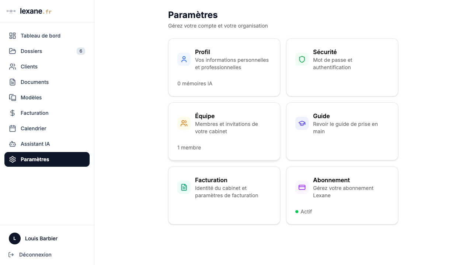The image size is (472, 265).
Task: Click the Actif status indicator under Abonnement
Action: [x=304, y=212]
